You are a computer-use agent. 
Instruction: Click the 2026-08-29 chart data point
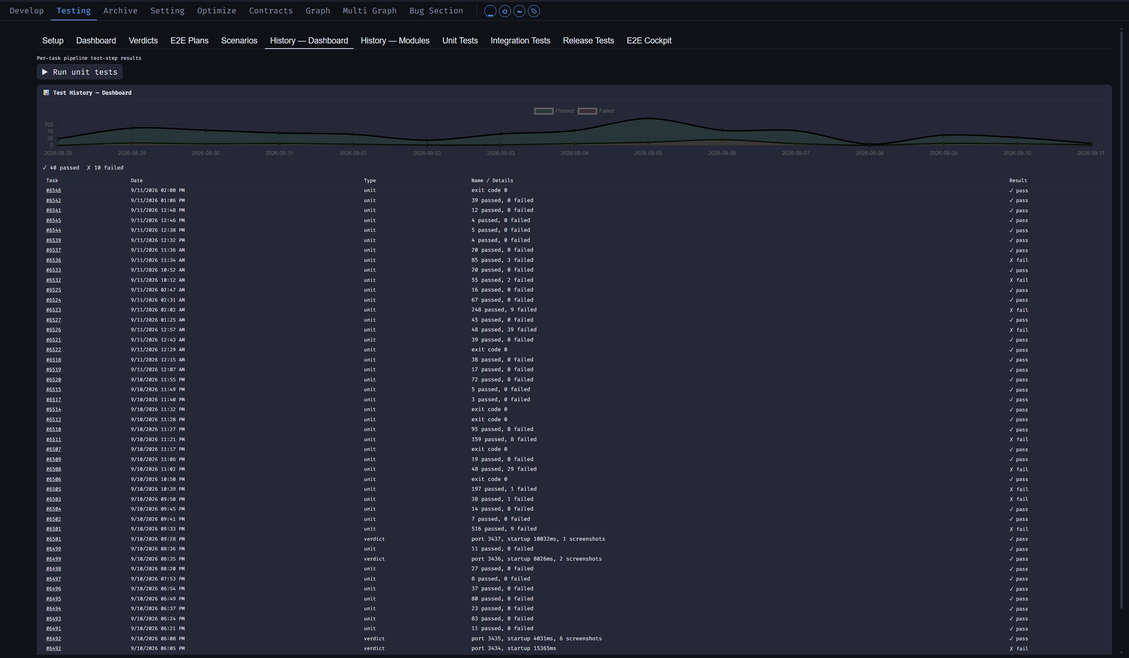click(x=132, y=128)
